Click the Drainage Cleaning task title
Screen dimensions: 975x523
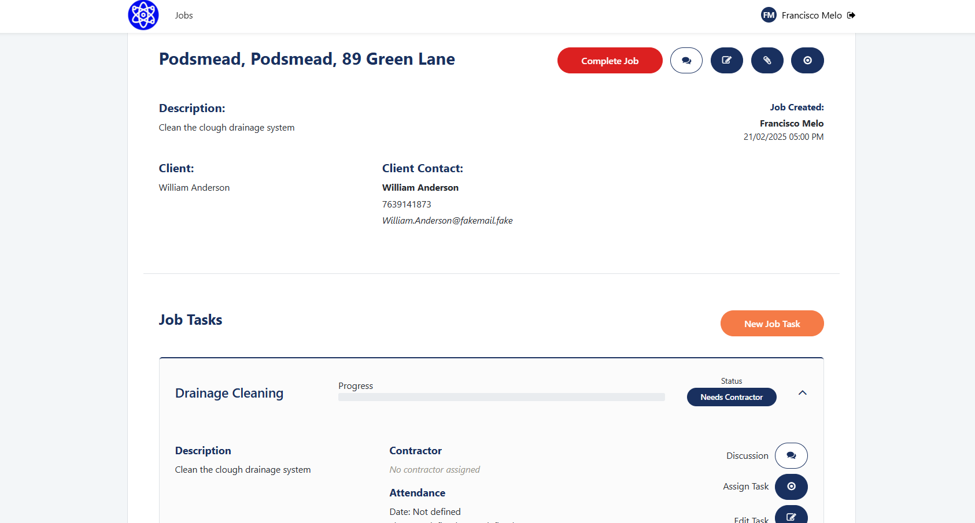[x=229, y=393]
